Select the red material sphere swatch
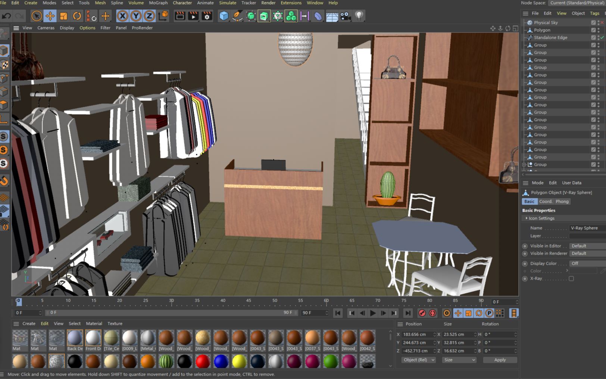Viewport: 606px width, 379px height. point(203,361)
